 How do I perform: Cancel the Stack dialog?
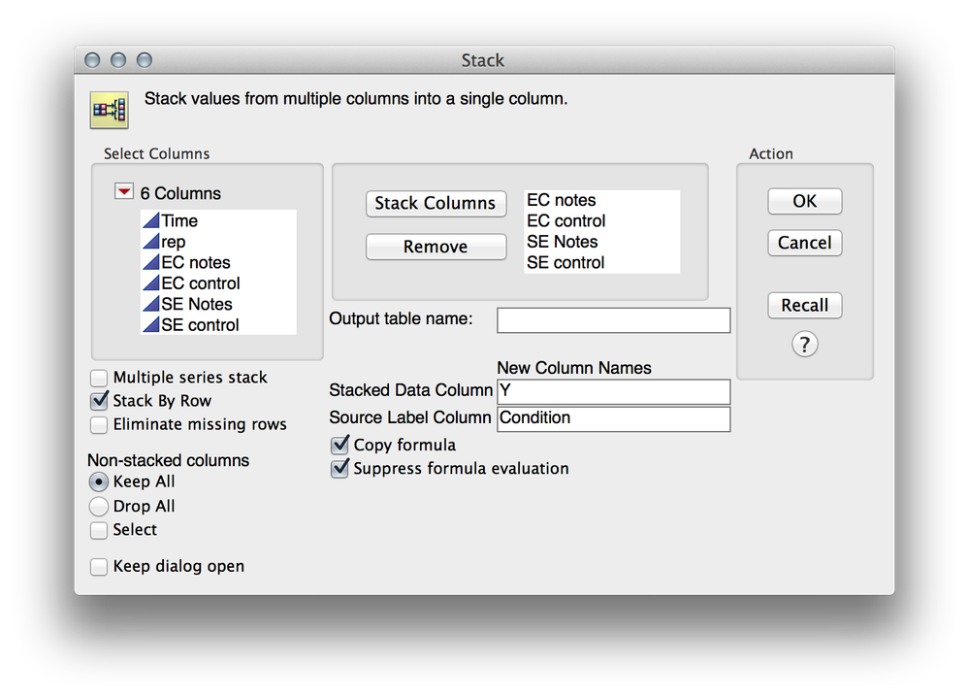click(805, 243)
